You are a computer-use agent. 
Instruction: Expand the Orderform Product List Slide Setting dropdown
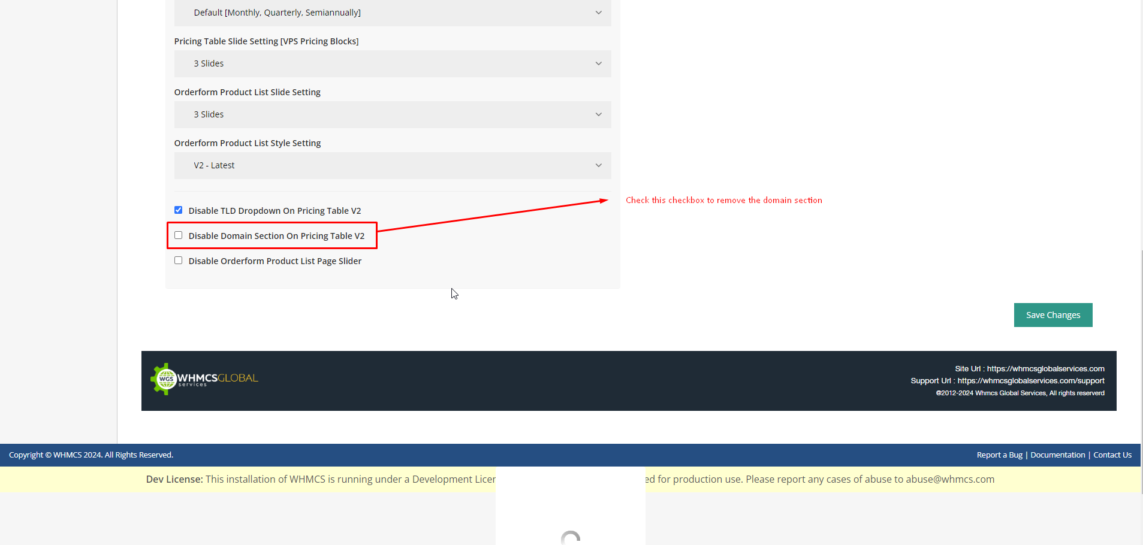[393, 114]
